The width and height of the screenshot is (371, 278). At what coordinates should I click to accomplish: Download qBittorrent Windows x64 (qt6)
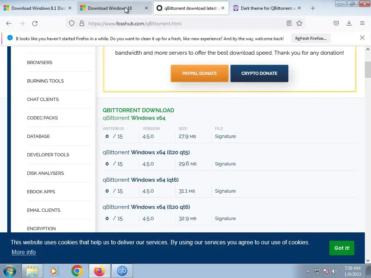point(141,180)
